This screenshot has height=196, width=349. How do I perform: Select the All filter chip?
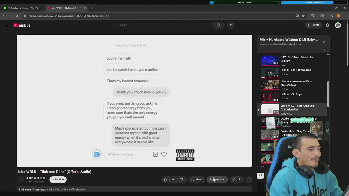point(260,176)
